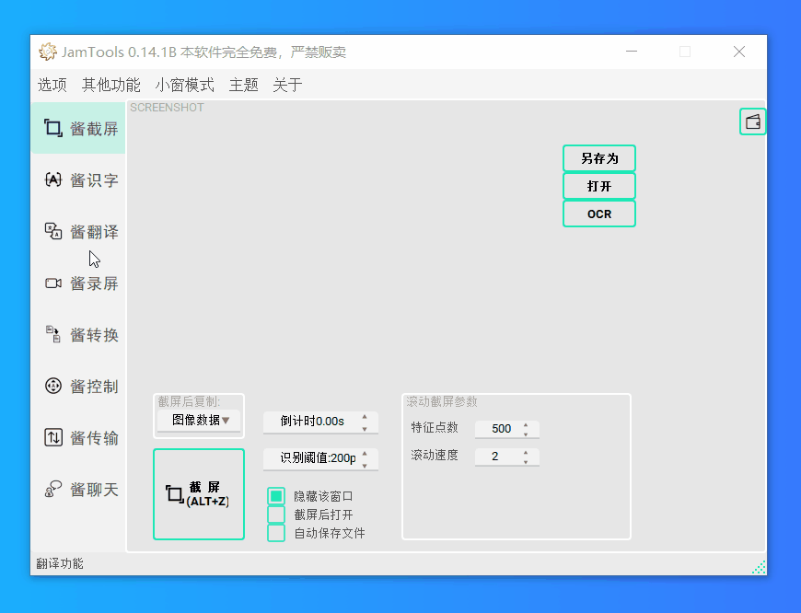Click the OCR button

(x=599, y=214)
